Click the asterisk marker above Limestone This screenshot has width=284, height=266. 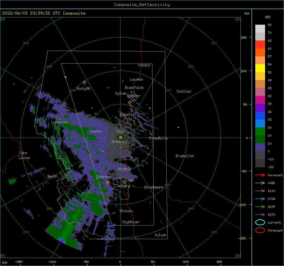point(60,119)
